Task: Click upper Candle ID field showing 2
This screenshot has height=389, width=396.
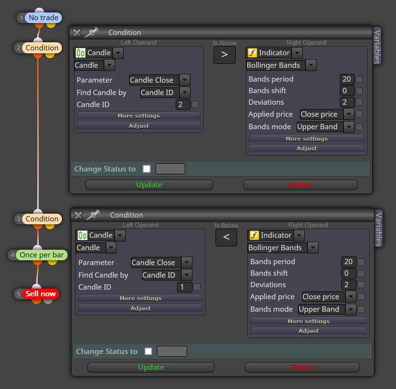Action: click(x=183, y=104)
